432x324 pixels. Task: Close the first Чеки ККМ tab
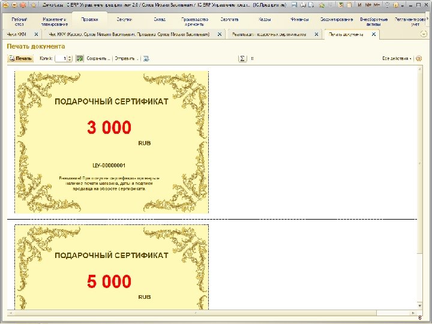[36, 34]
